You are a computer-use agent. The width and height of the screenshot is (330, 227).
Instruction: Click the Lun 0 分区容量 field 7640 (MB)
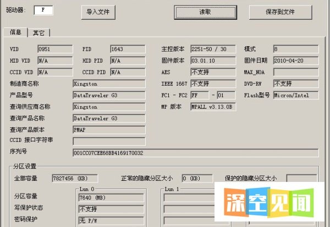(111, 198)
